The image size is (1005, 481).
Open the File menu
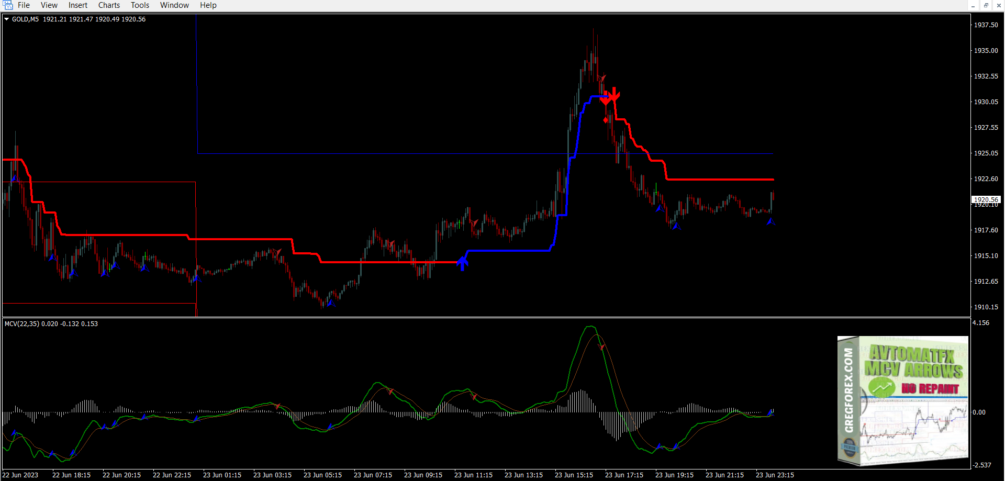(24, 5)
